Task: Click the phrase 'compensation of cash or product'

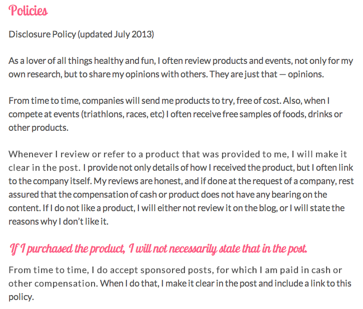Action: pyautogui.click(x=136, y=195)
